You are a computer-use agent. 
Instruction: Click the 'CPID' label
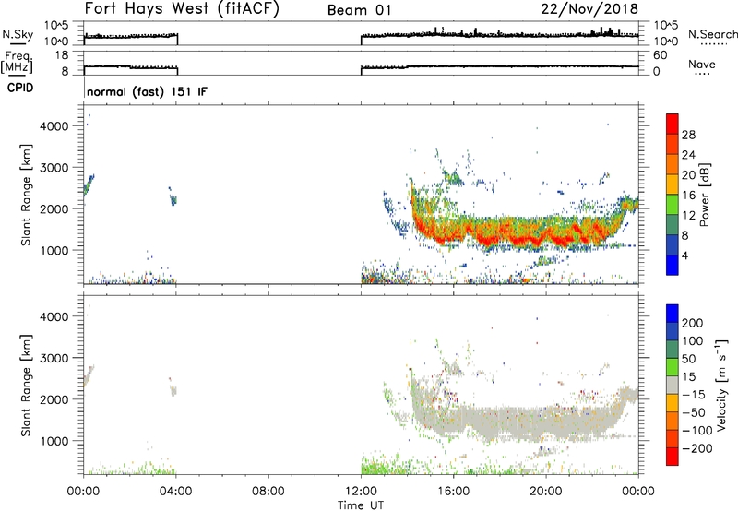tap(20, 88)
